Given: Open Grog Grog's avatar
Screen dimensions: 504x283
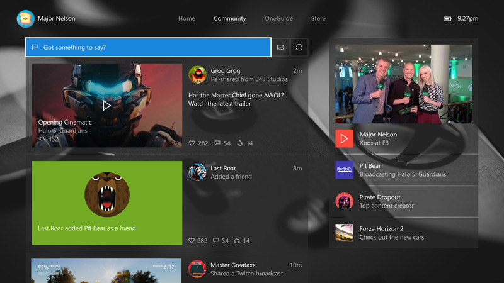Looking at the screenshot, I should pyautogui.click(x=197, y=75).
